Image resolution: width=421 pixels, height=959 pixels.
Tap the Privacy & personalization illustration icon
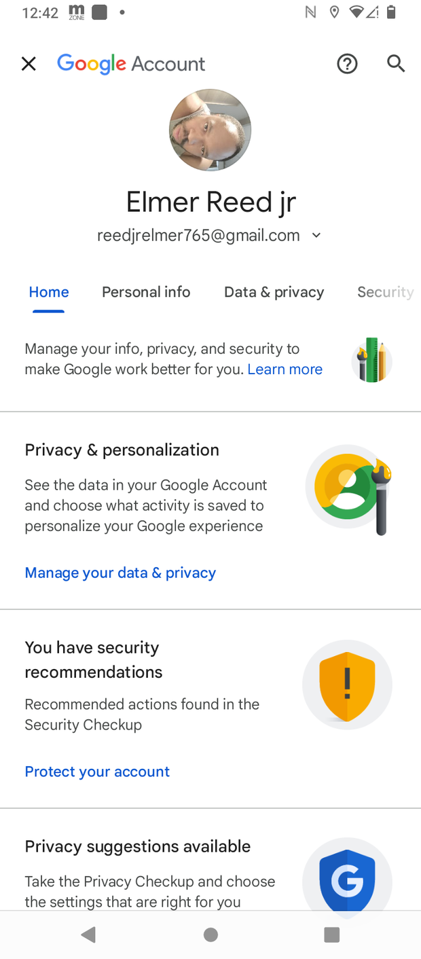point(350,489)
